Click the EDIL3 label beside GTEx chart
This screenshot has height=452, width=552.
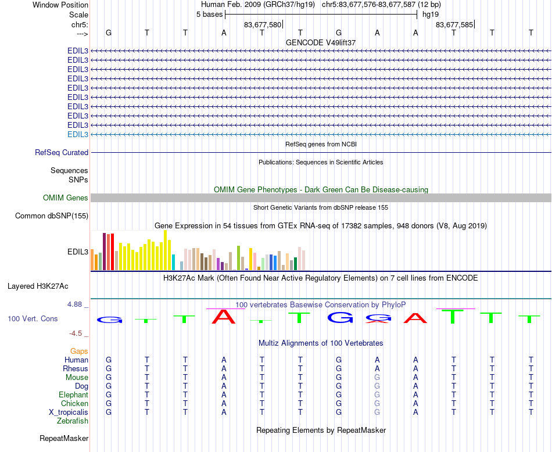[78, 252]
